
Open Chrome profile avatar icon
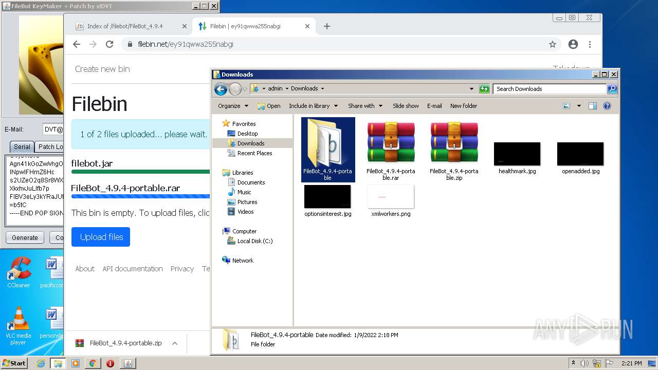pyautogui.click(x=573, y=44)
